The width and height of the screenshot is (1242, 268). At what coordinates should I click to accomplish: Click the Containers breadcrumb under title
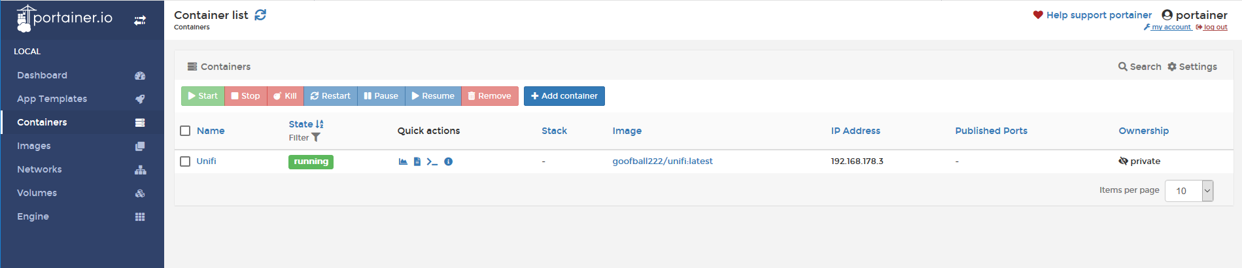tap(192, 27)
